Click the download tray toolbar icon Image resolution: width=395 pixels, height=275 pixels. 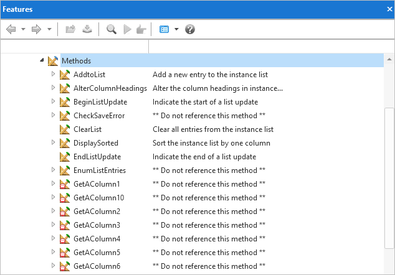point(87,29)
